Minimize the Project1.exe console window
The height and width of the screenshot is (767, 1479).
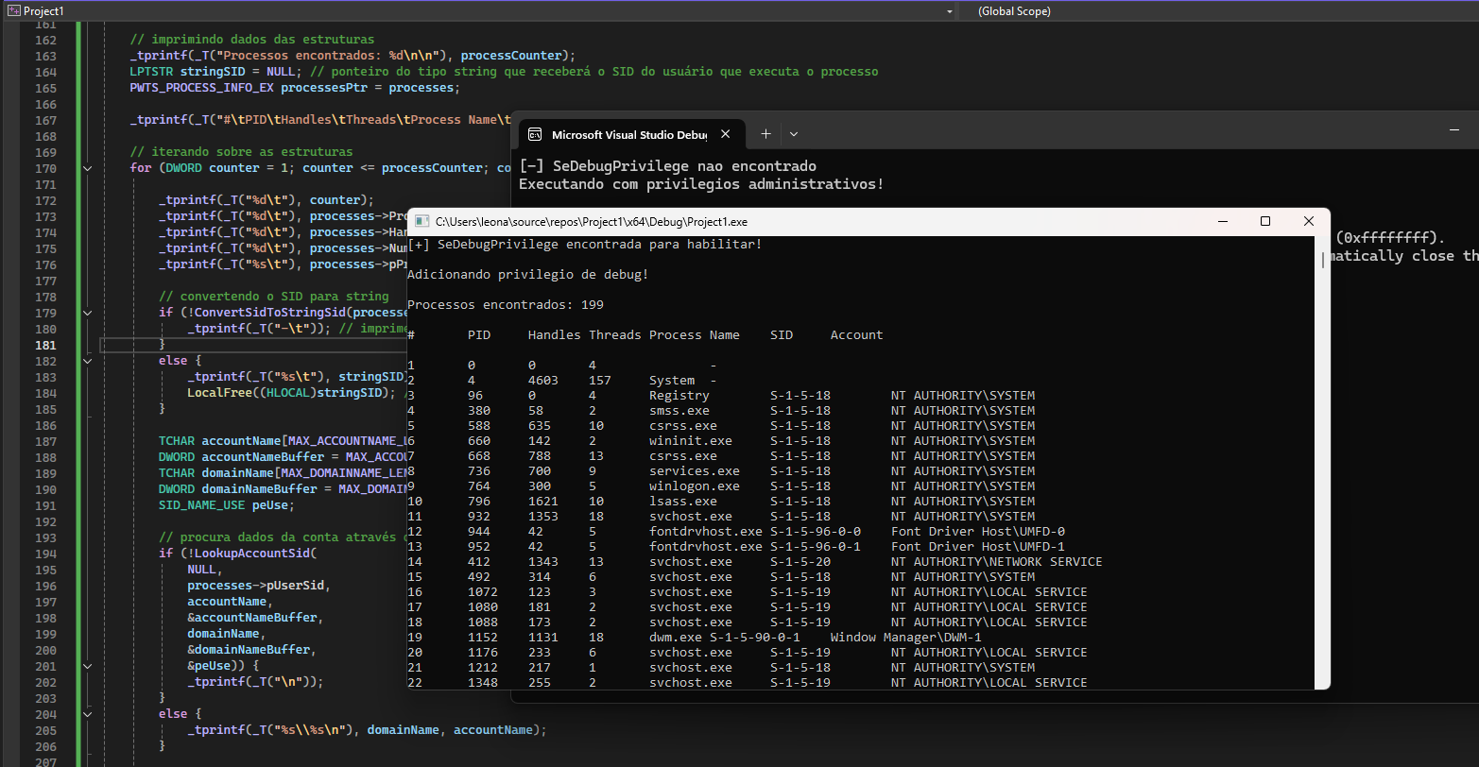pyautogui.click(x=1223, y=222)
